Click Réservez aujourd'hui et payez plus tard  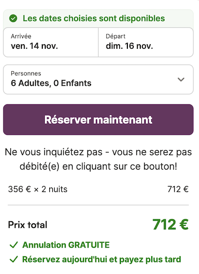pos(101,259)
